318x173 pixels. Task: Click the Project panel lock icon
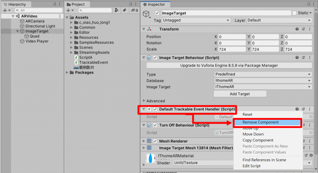click(x=131, y=4)
